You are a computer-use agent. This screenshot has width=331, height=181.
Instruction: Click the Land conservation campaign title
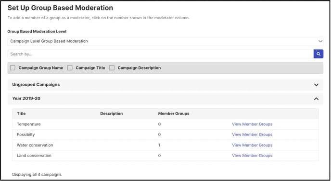34,156
